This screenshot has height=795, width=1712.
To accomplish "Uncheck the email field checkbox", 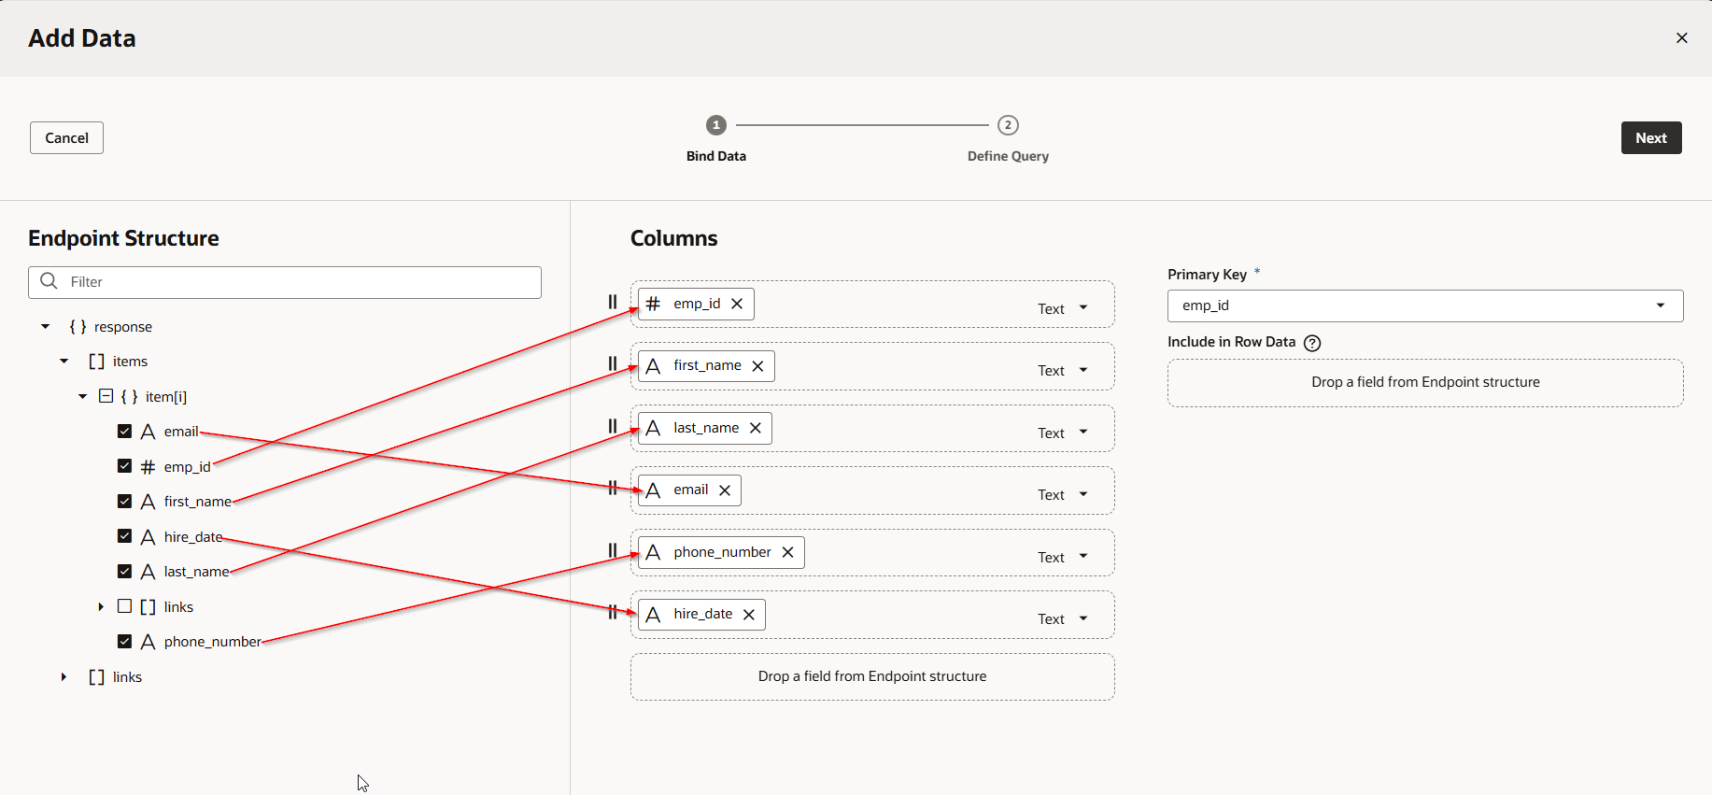I will (124, 432).
